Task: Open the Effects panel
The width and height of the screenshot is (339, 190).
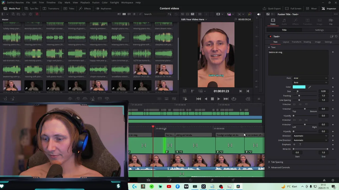Action: pos(85,8)
